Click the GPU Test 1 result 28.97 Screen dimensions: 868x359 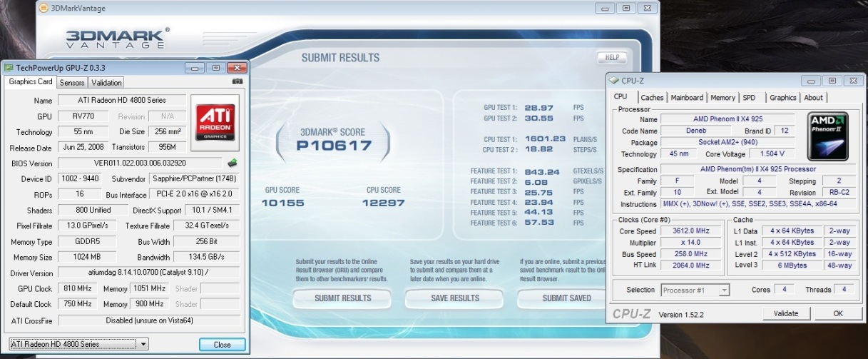click(540, 107)
